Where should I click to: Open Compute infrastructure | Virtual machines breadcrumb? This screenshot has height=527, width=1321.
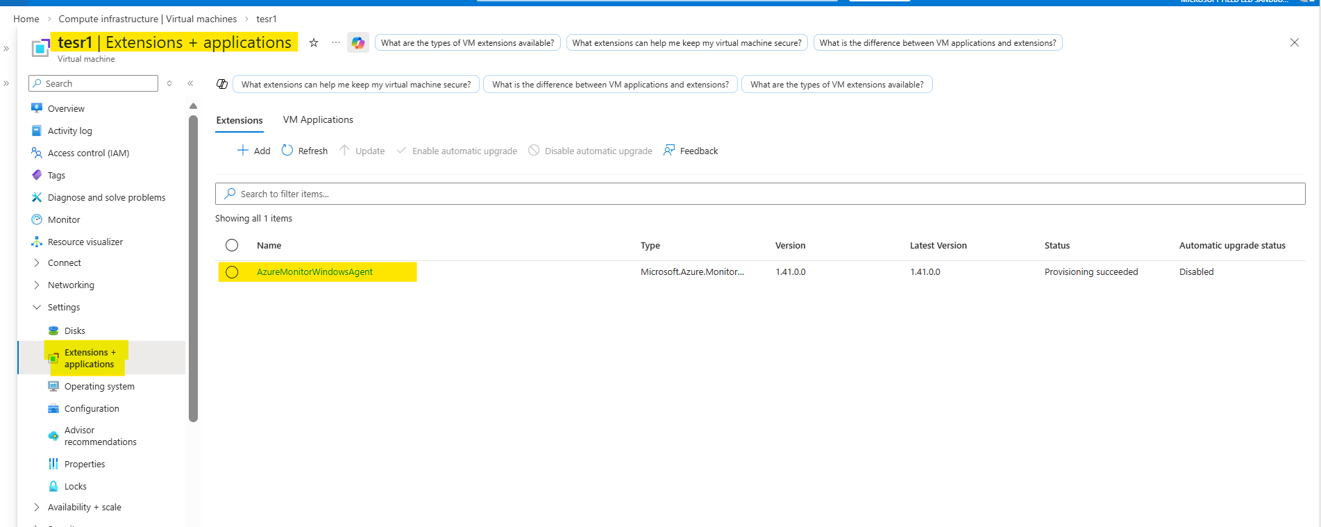[148, 19]
